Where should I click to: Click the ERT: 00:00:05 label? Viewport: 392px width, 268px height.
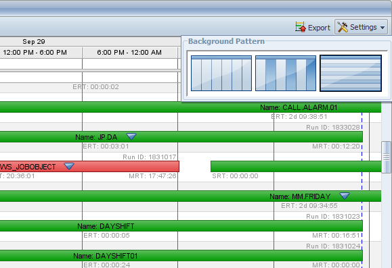pyautogui.click(x=106, y=236)
